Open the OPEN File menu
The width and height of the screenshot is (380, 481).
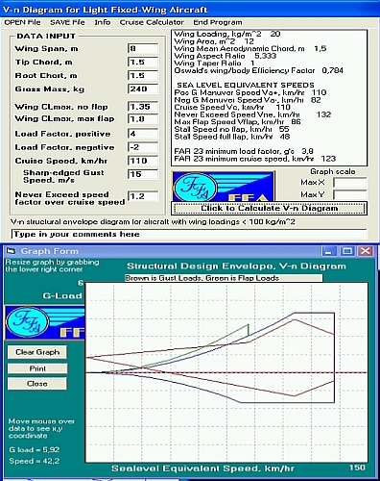click(22, 22)
